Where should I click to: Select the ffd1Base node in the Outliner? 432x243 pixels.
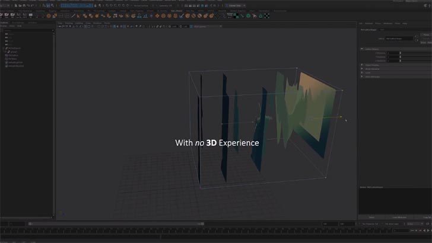pyautogui.click(x=14, y=59)
